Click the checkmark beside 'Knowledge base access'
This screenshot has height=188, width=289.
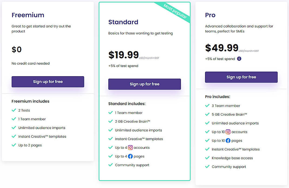pos(207,158)
